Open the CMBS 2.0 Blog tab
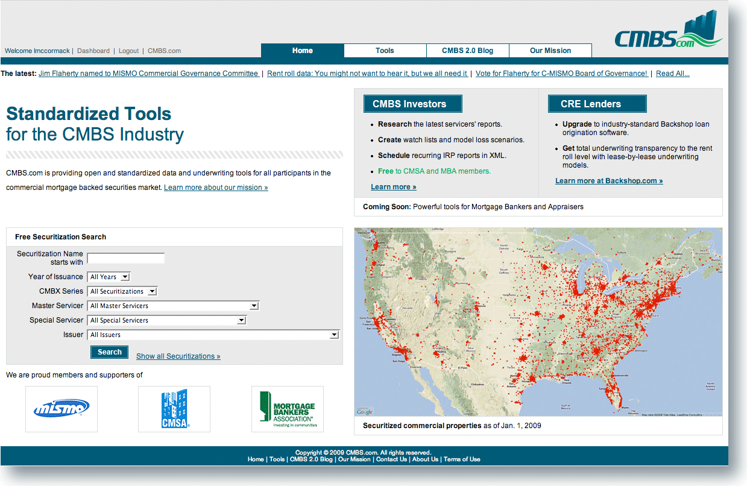 pyautogui.click(x=468, y=51)
